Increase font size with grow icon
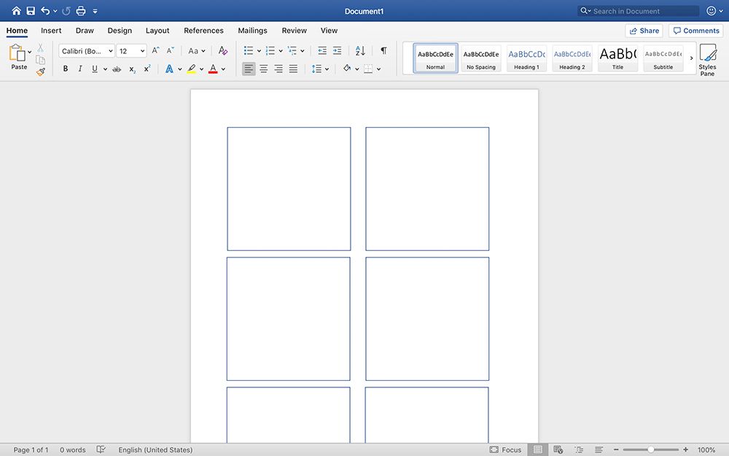Screen dimensions: 729x456 [x=156, y=50]
